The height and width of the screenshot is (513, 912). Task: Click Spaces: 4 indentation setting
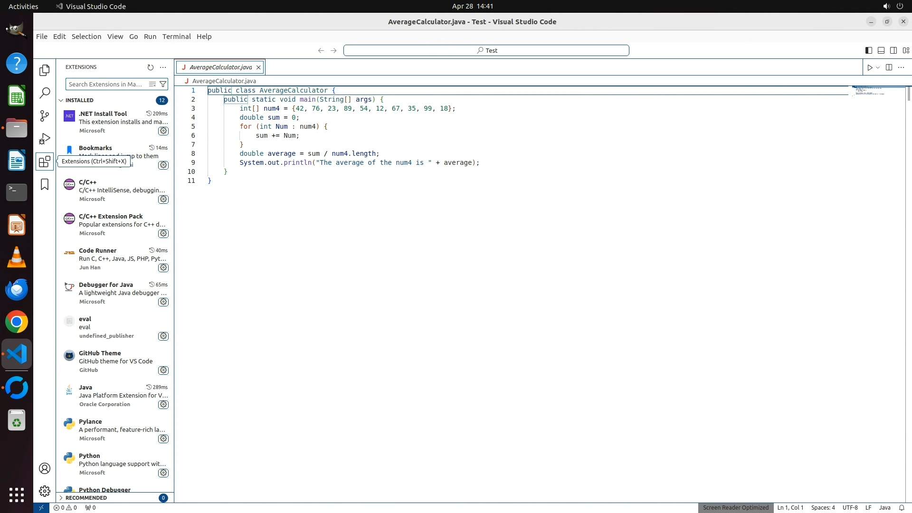[823, 507]
